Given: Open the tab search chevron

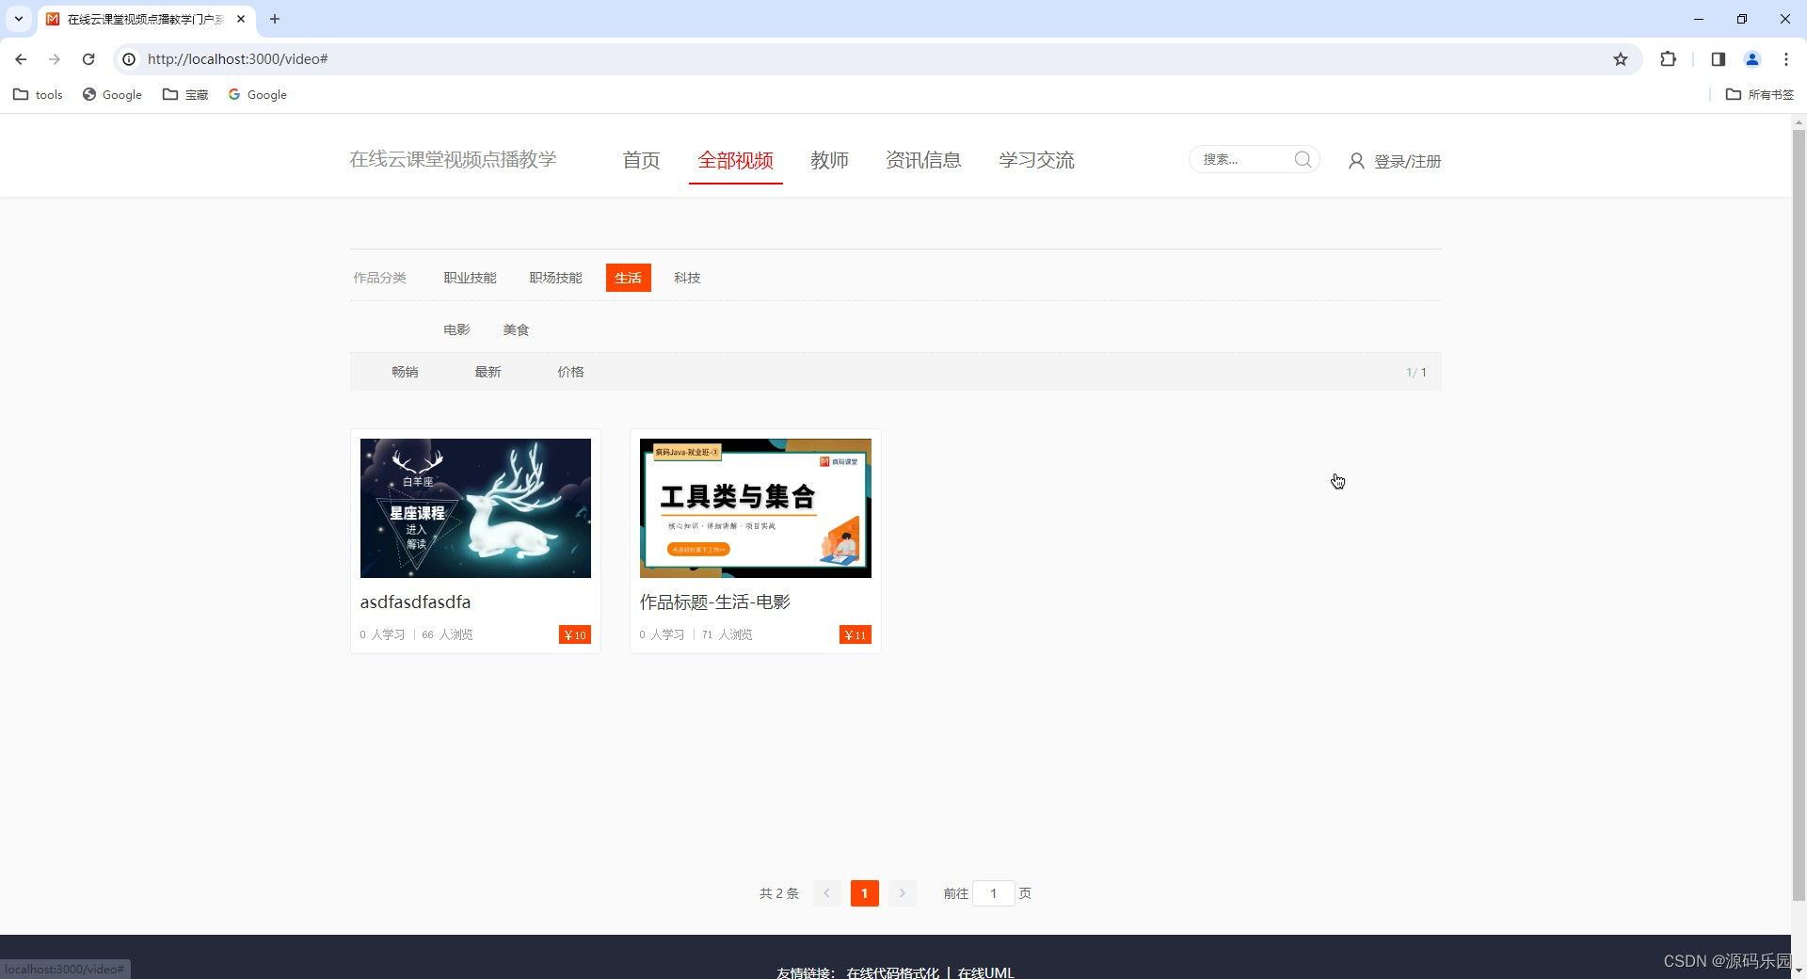Looking at the screenshot, I should point(18,19).
